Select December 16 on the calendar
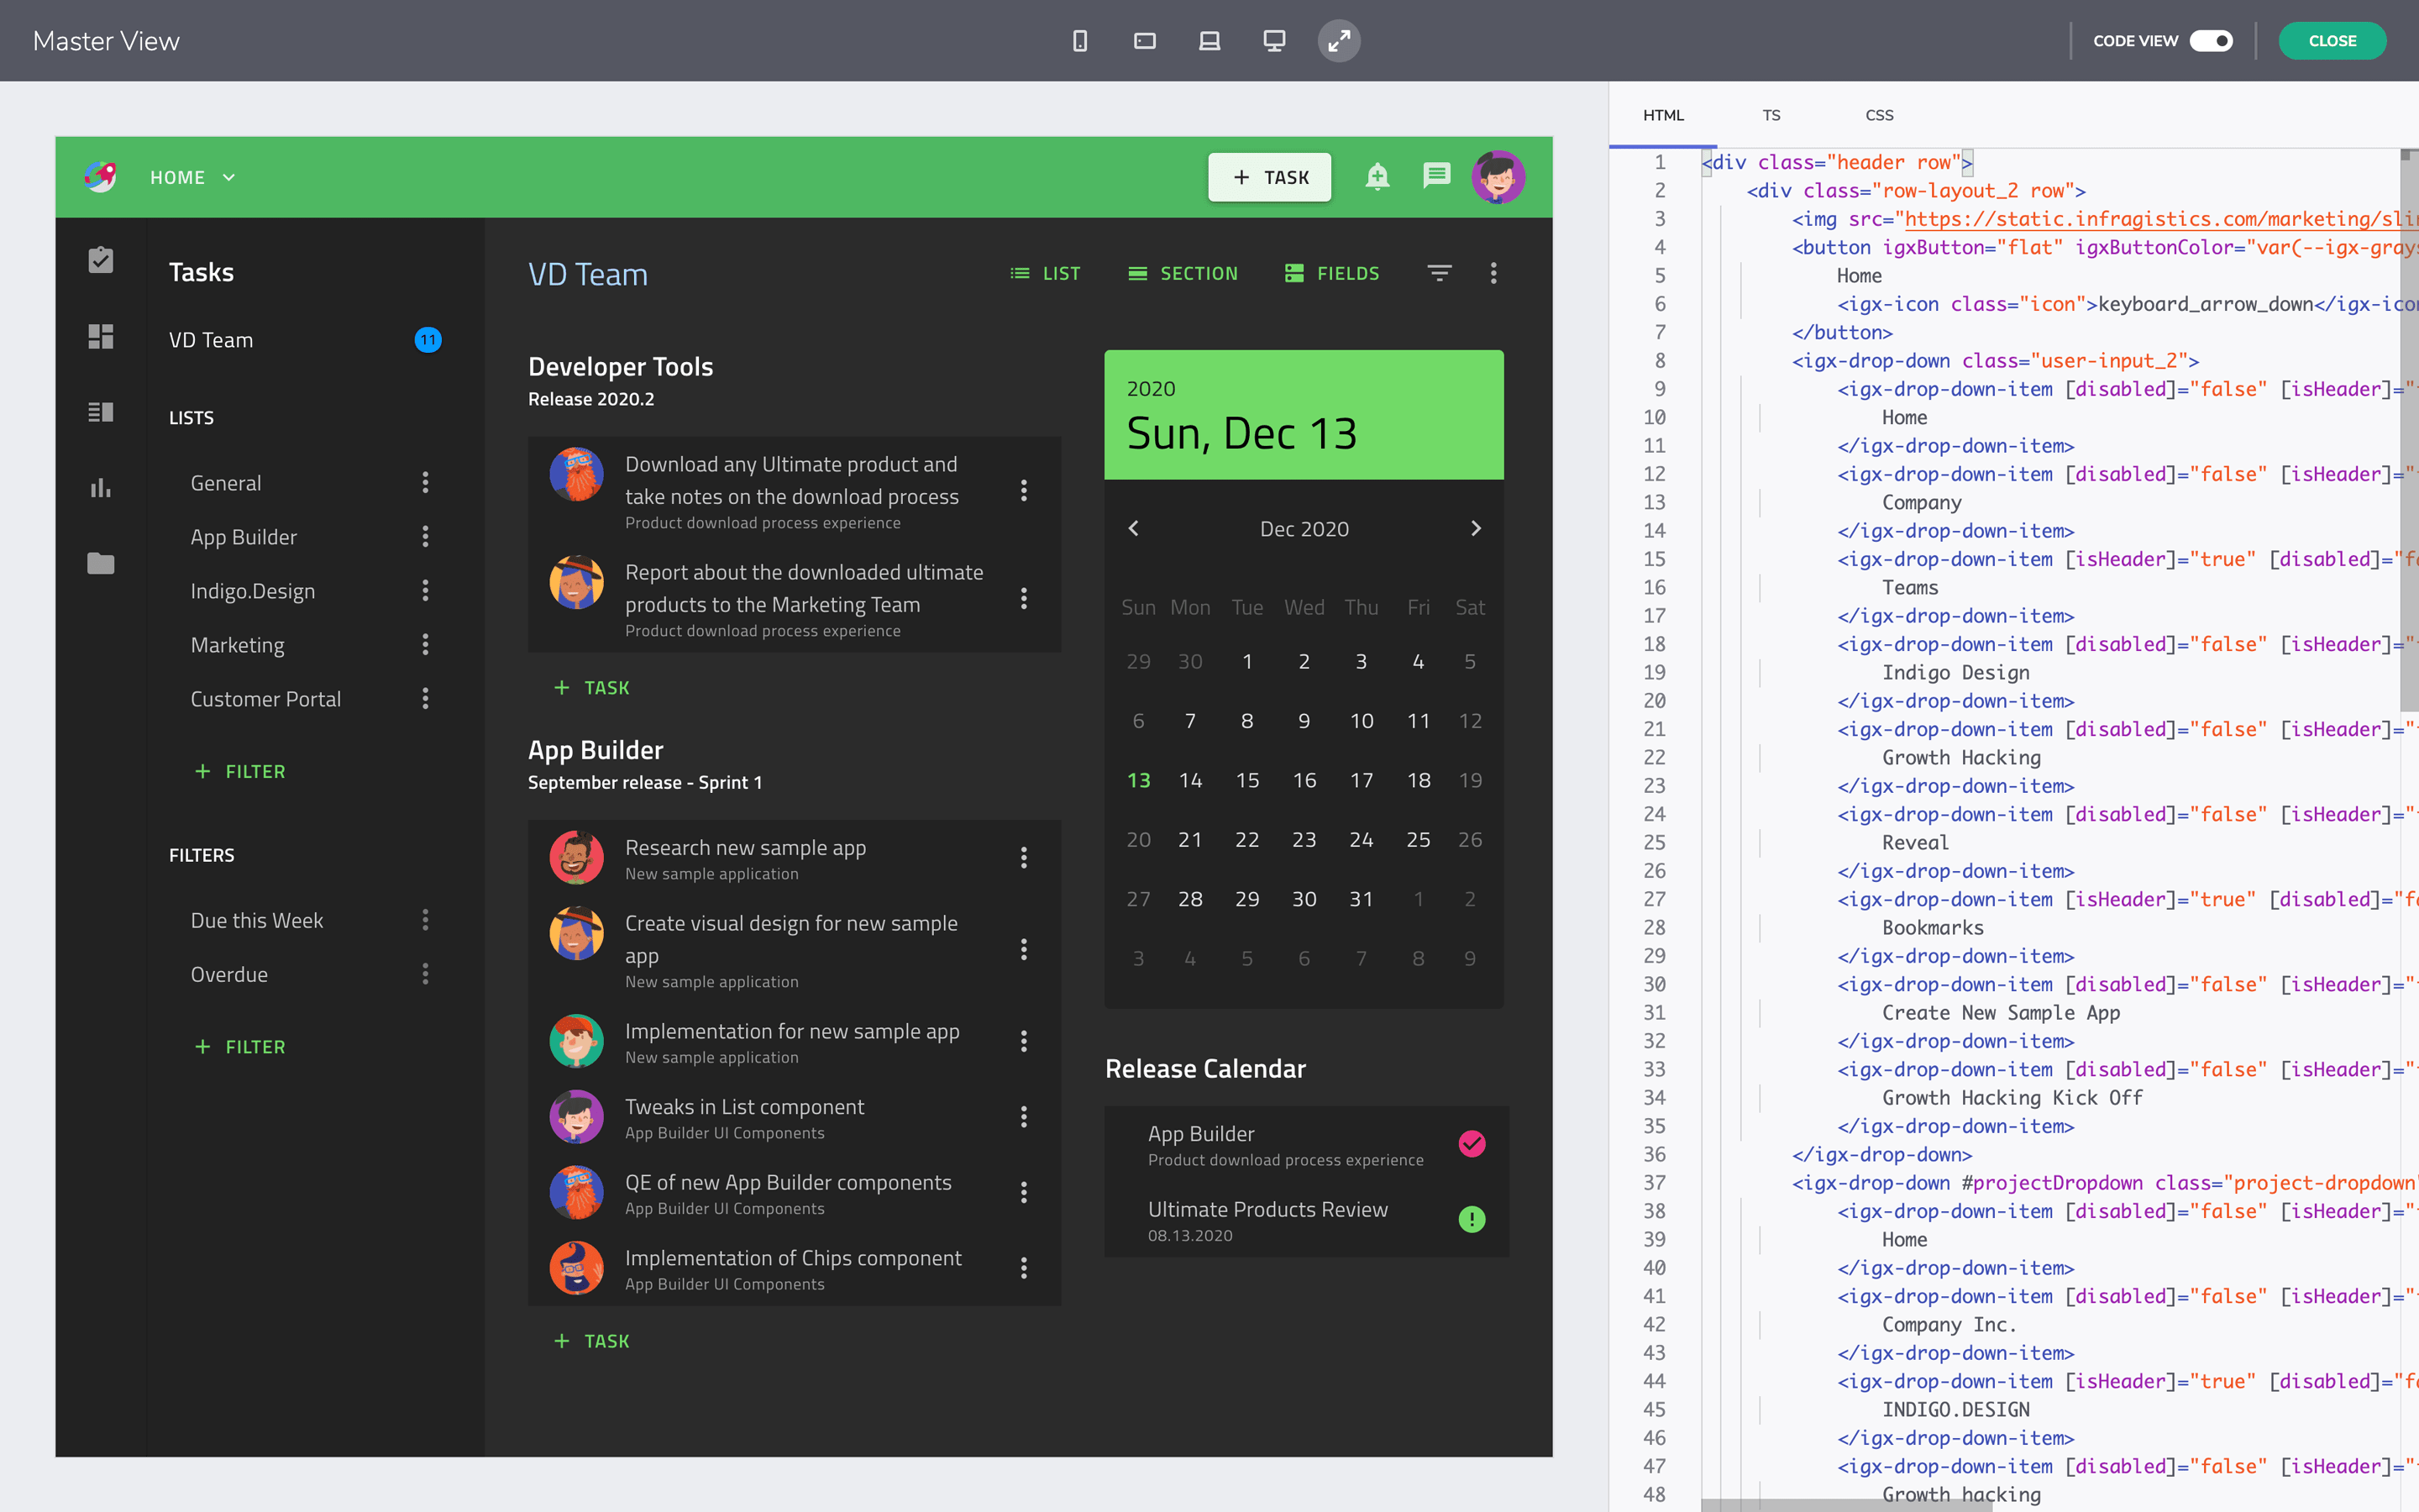 tap(1304, 780)
